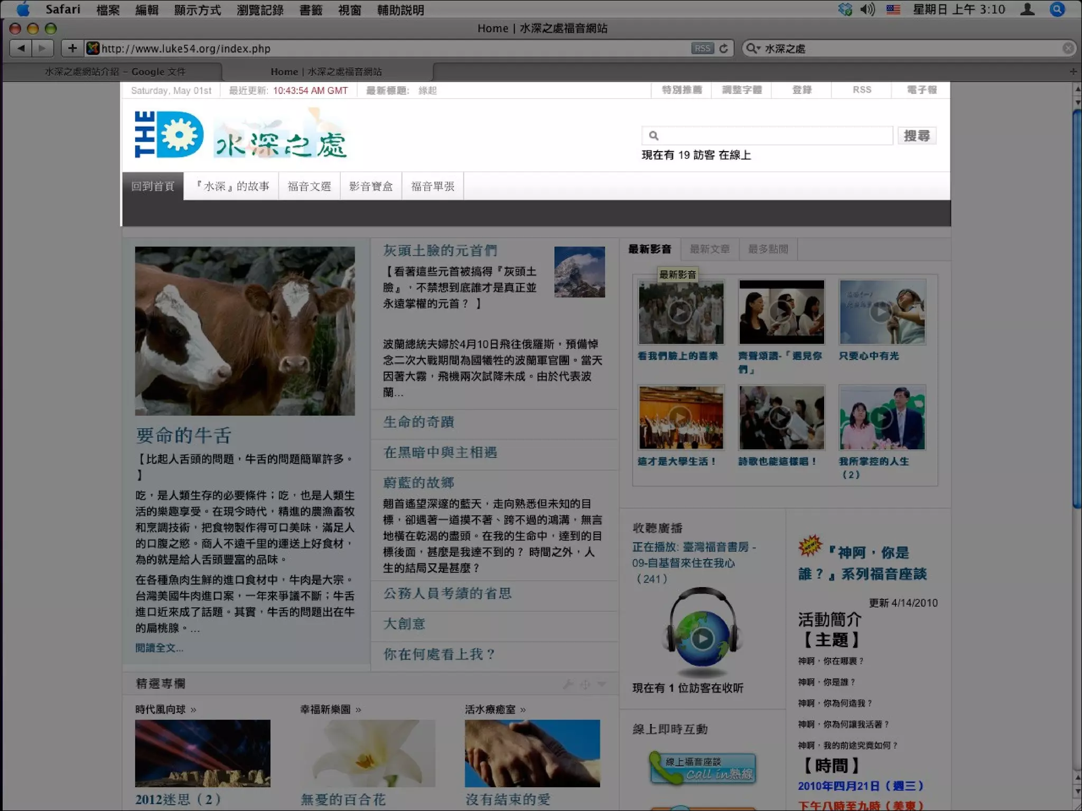
Task: Open the 閱讀全文 read more link
Action: tap(159, 648)
